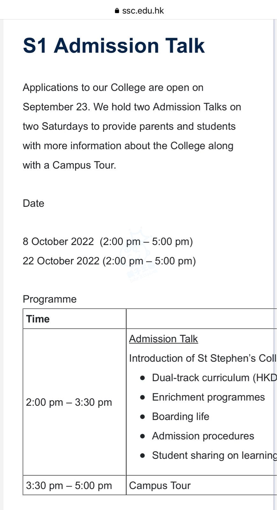Click the Enrichment programmes bullet item
277x510 pixels.
click(208, 397)
